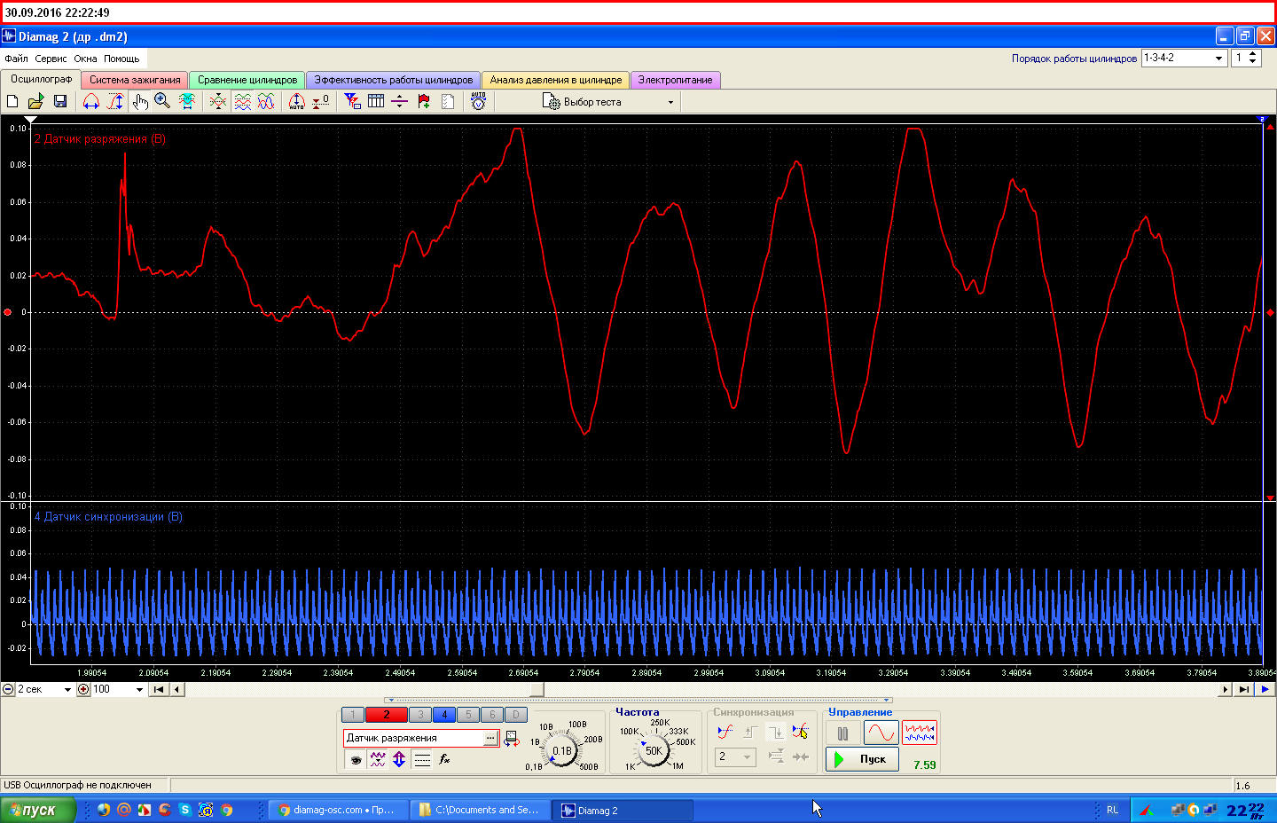Expand the cylinder firing order 1-3-4-2 dropdown
The height and width of the screenshot is (823, 1277).
click(1218, 58)
